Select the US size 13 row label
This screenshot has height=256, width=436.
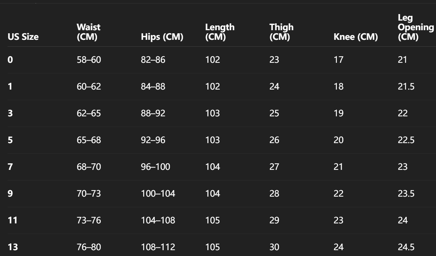coord(13,247)
